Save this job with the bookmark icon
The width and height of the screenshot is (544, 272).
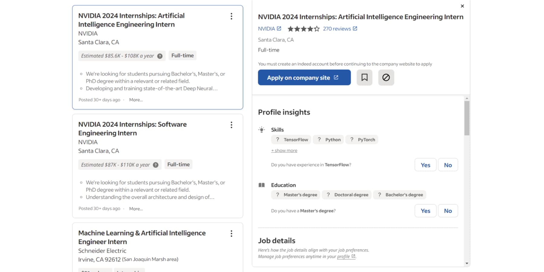coord(364,77)
